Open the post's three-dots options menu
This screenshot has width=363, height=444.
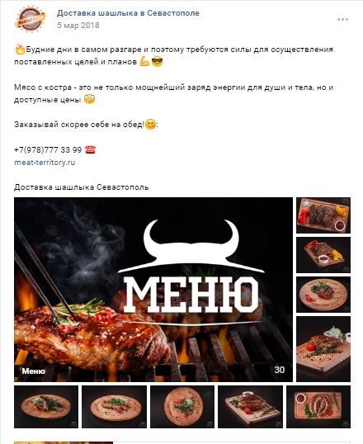[342, 20]
